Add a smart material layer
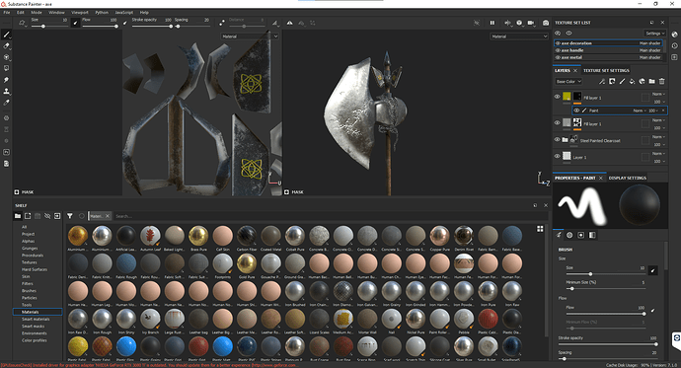 [x=642, y=81]
